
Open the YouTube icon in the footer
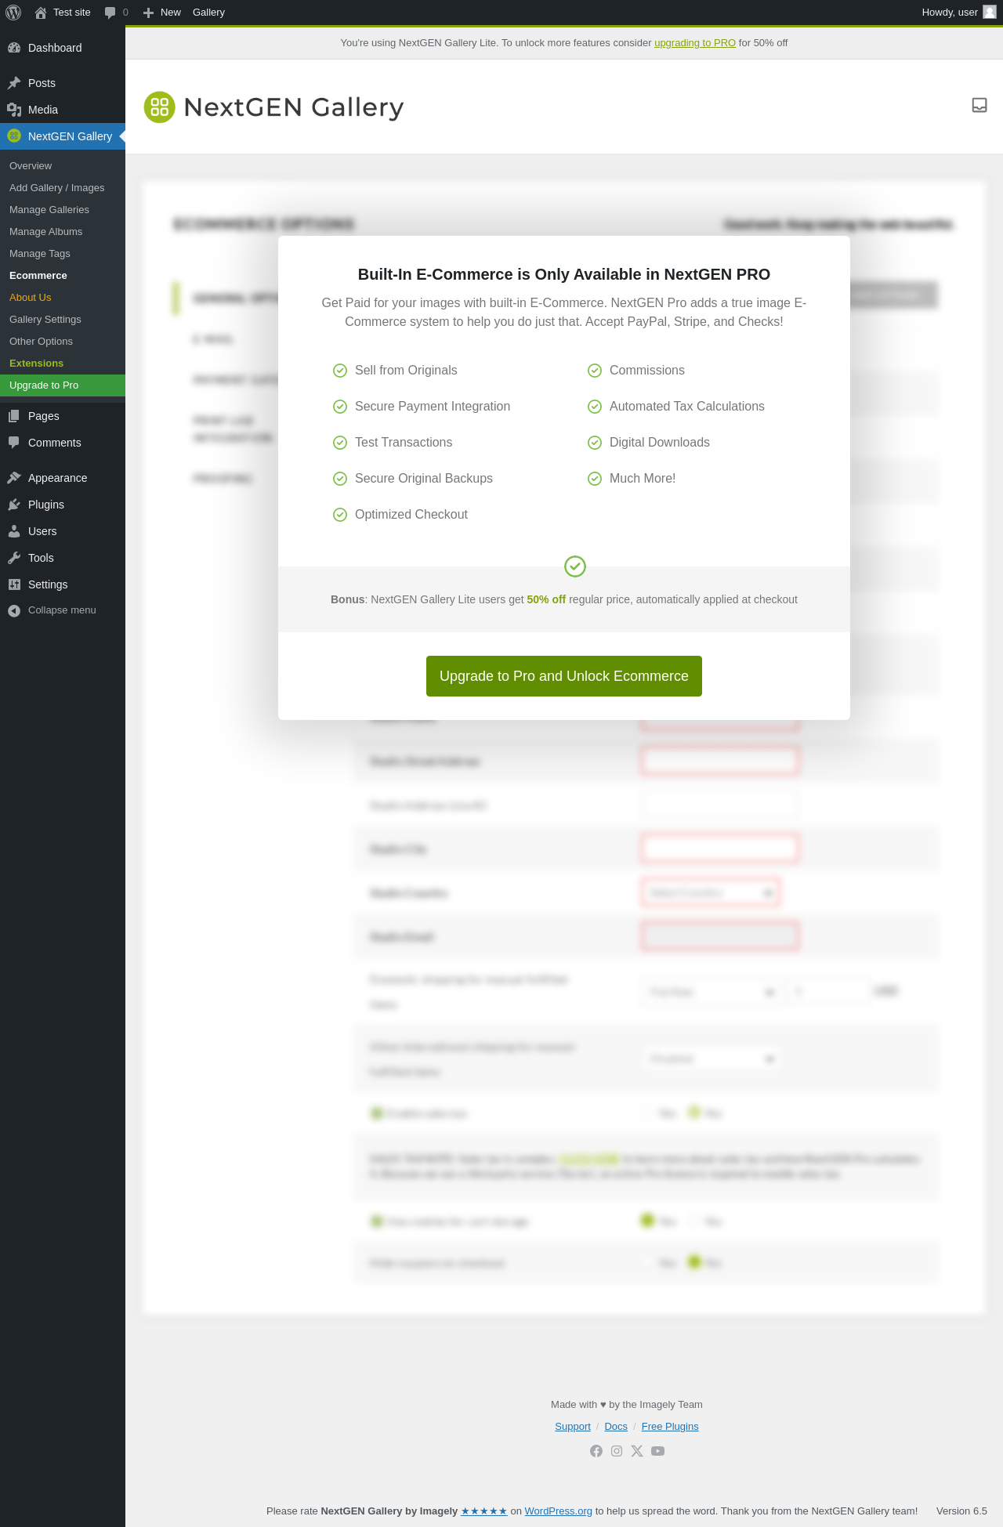[x=658, y=1451]
